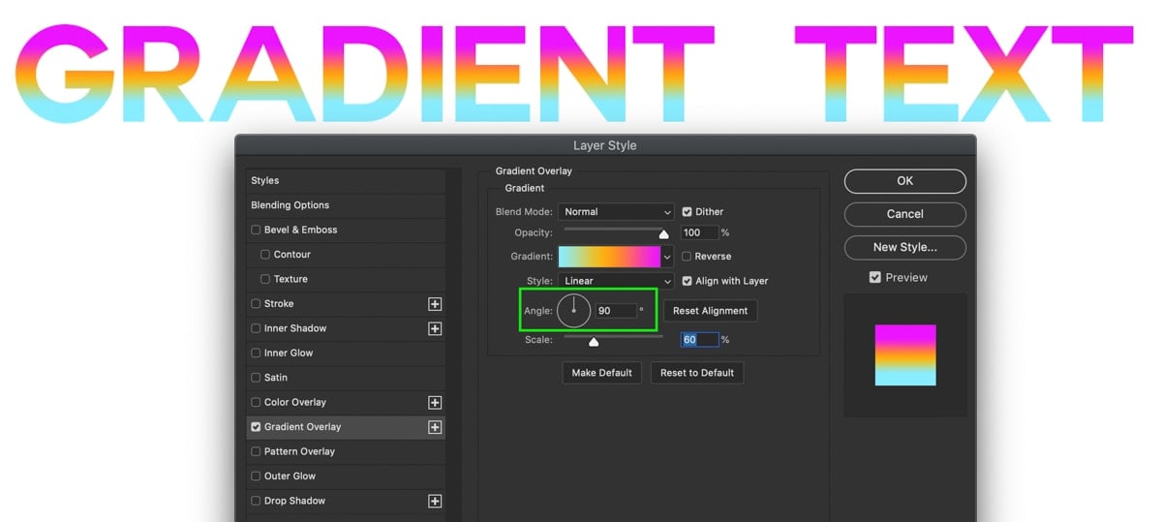Enable the Color Overlay checkbox
This screenshot has height=522, width=1162.
pyautogui.click(x=256, y=403)
